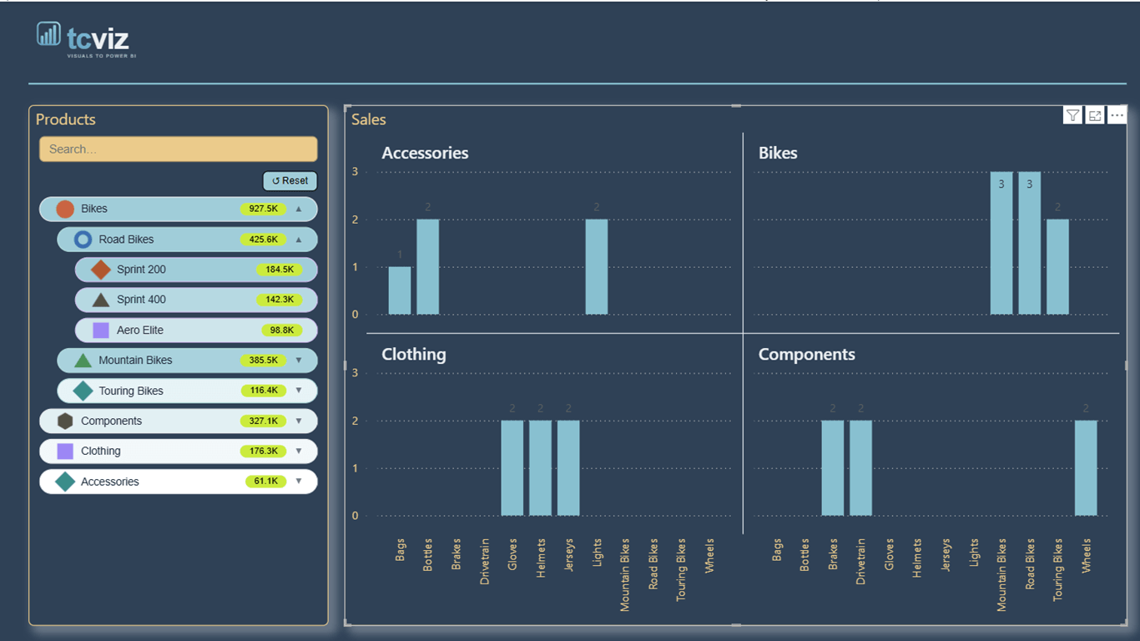Click the purple square icon beside Clothing
This screenshot has height=641, width=1140.
pos(65,452)
